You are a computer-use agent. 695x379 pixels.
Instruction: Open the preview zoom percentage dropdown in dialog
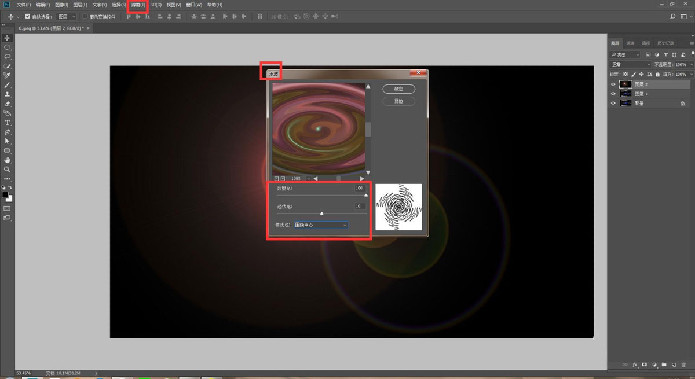tap(309, 179)
